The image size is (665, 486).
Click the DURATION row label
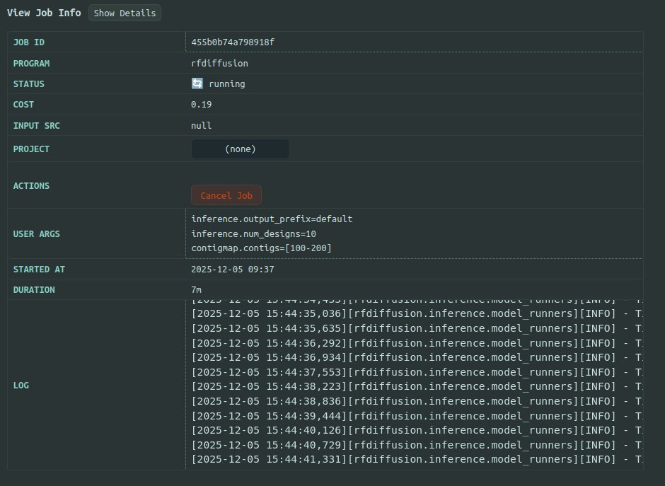[34, 289]
